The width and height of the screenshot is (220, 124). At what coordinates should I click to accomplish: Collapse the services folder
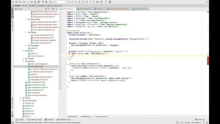pyautogui.click(x=23, y=61)
